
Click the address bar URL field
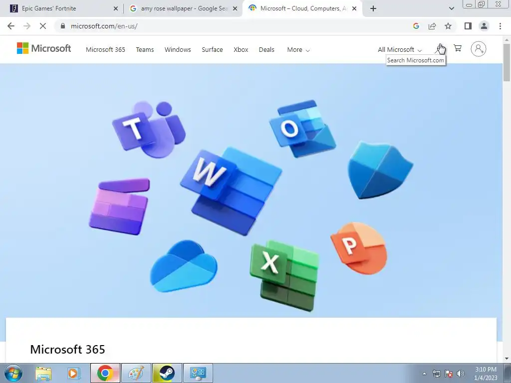235,26
